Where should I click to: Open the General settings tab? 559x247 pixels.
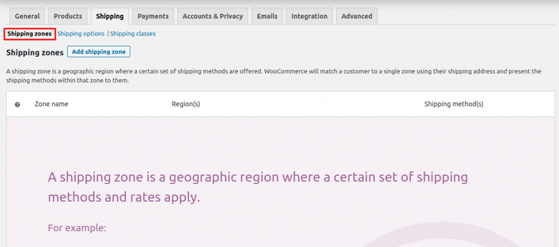point(27,16)
